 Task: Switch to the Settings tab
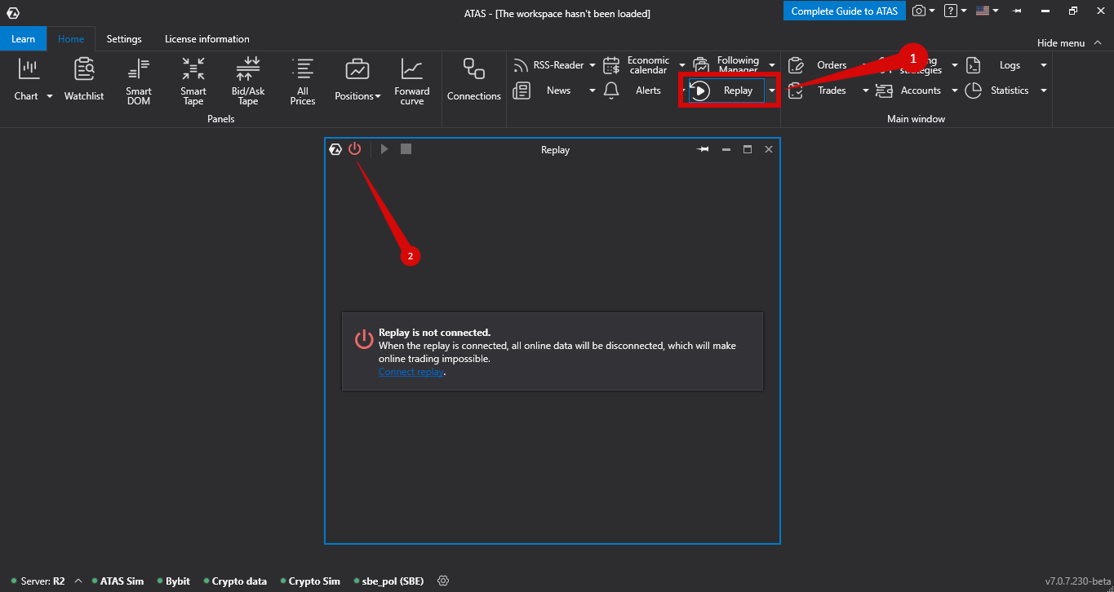[124, 38]
